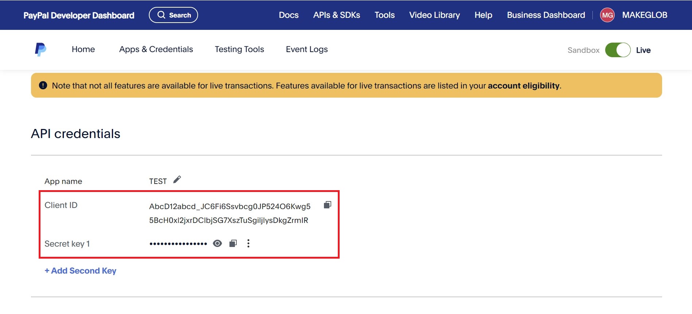Click the Live label
The width and height of the screenshot is (692, 314).
[x=643, y=50]
